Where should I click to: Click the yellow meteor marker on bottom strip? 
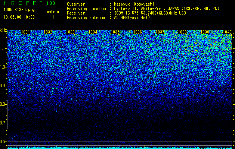click(145, 147)
